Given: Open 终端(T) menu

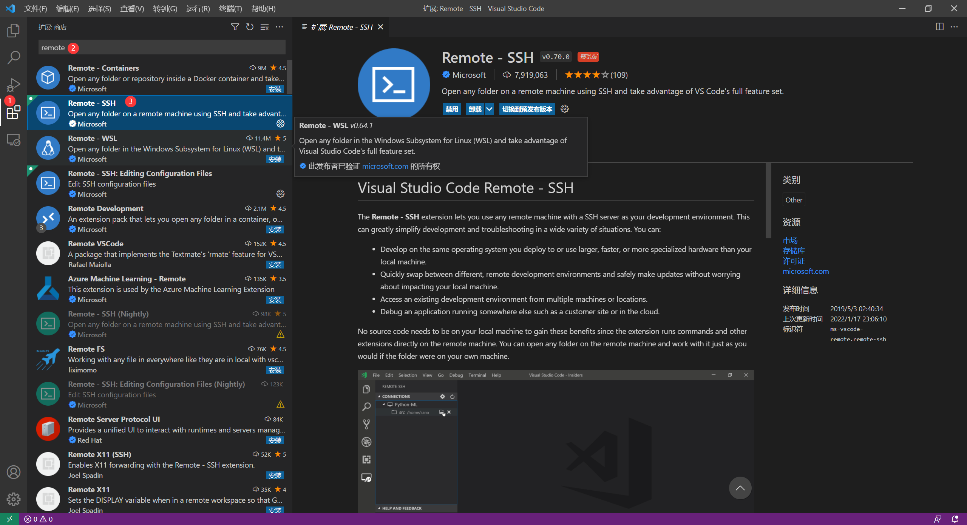Looking at the screenshot, I should (230, 8).
